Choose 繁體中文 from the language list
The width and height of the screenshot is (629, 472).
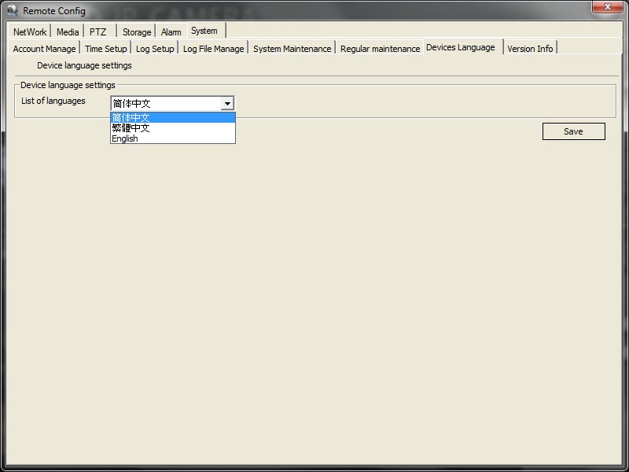[x=173, y=128]
